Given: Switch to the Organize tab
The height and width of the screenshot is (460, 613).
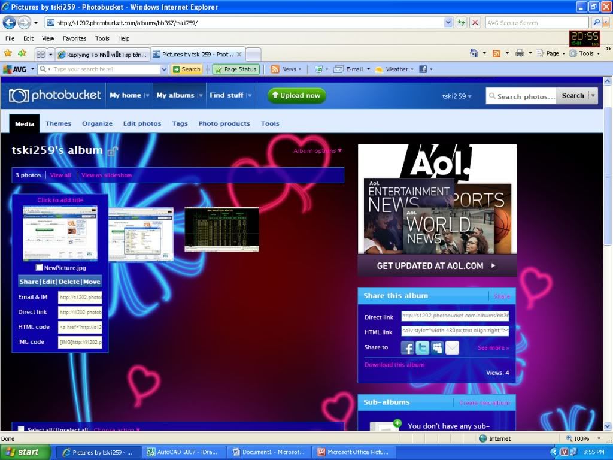Looking at the screenshot, I should tap(97, 123).
